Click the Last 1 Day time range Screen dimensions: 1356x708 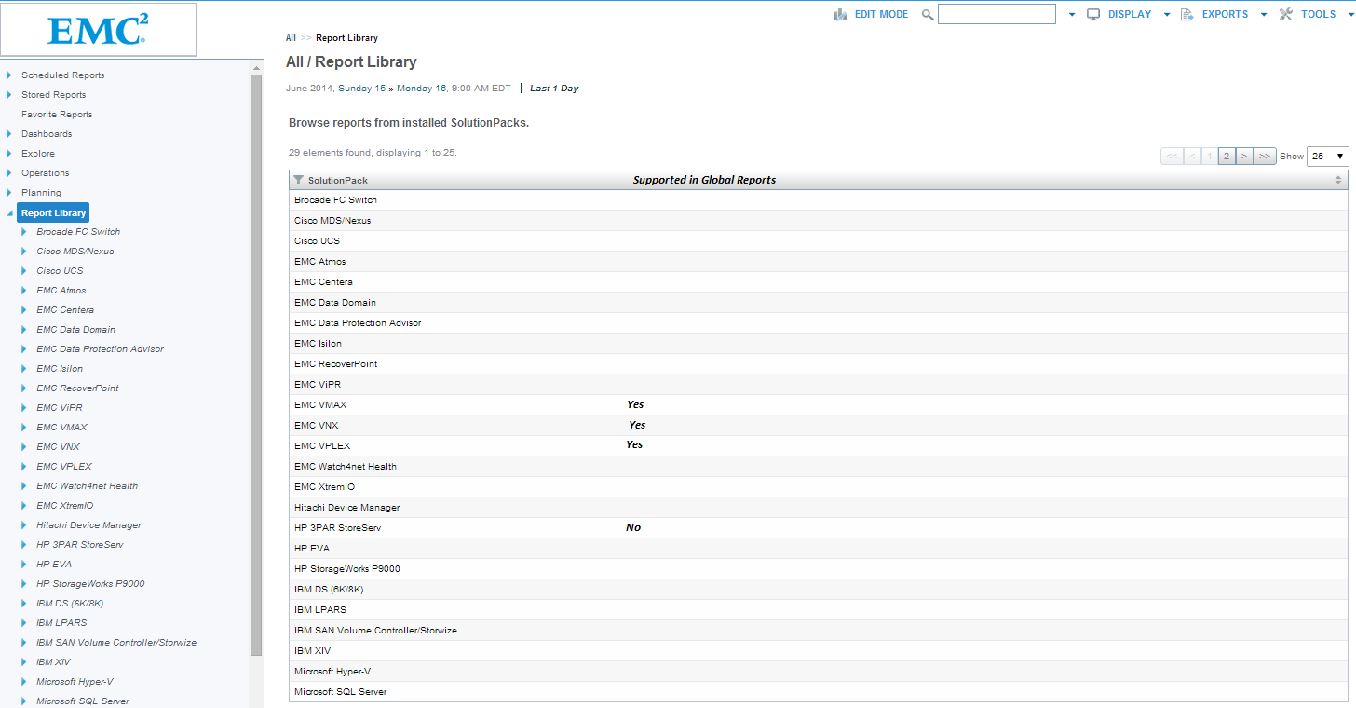[554, 88]
